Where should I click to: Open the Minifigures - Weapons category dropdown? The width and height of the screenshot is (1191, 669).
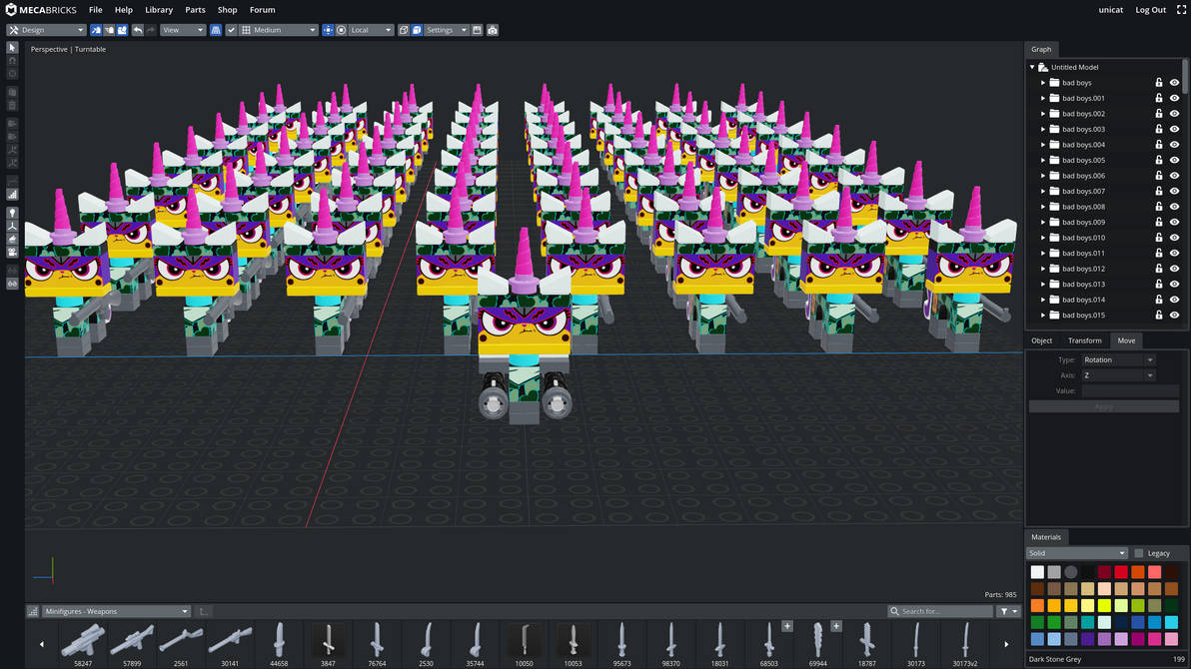coord(116,611)
